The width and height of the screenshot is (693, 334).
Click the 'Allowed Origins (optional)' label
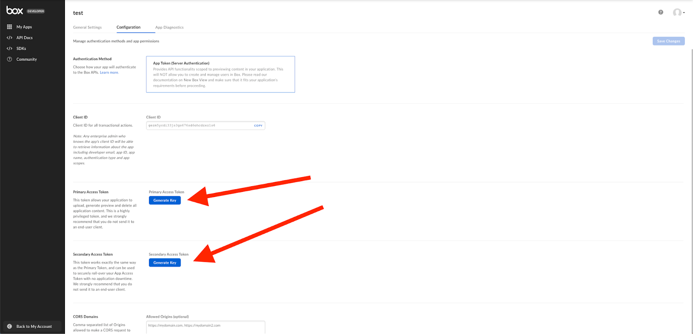click(x=167, y=316)
